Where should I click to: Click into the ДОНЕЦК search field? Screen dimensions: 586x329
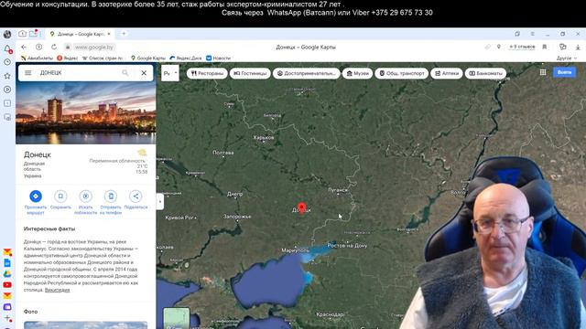coord(79,73)
